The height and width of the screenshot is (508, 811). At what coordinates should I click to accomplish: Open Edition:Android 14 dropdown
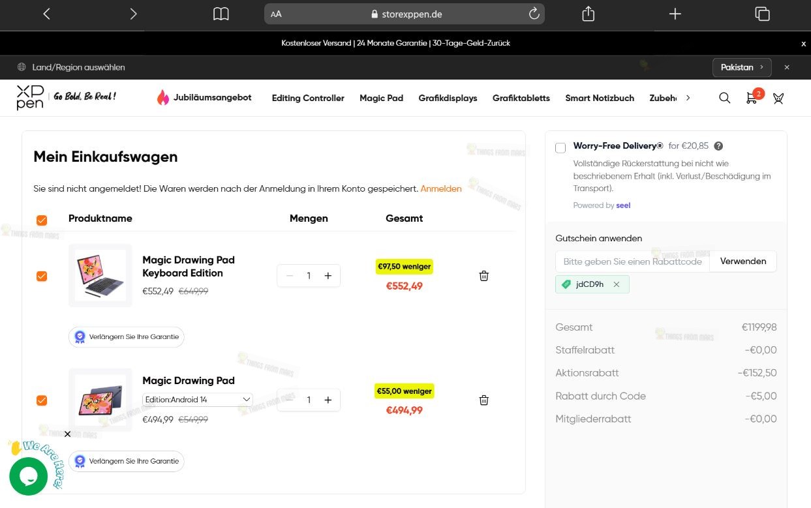point(198,399)
